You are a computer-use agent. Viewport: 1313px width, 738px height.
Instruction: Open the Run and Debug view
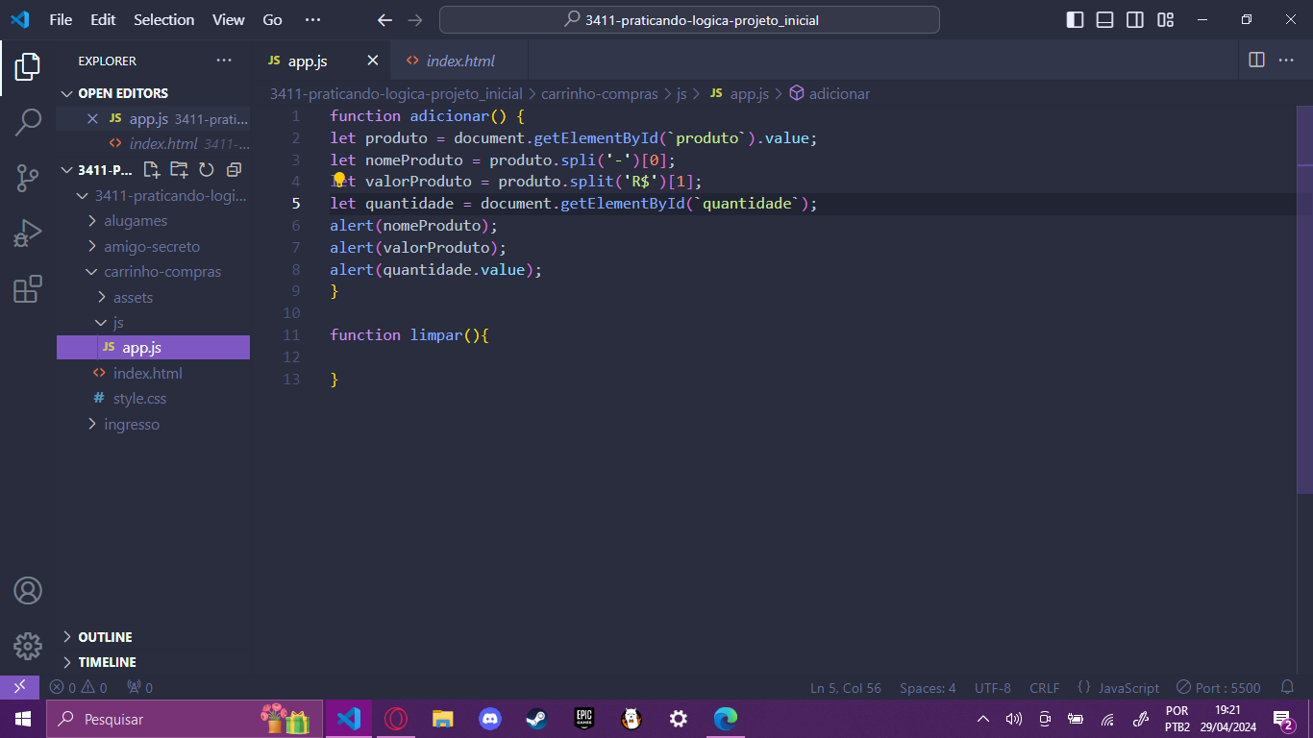point(28,234)
